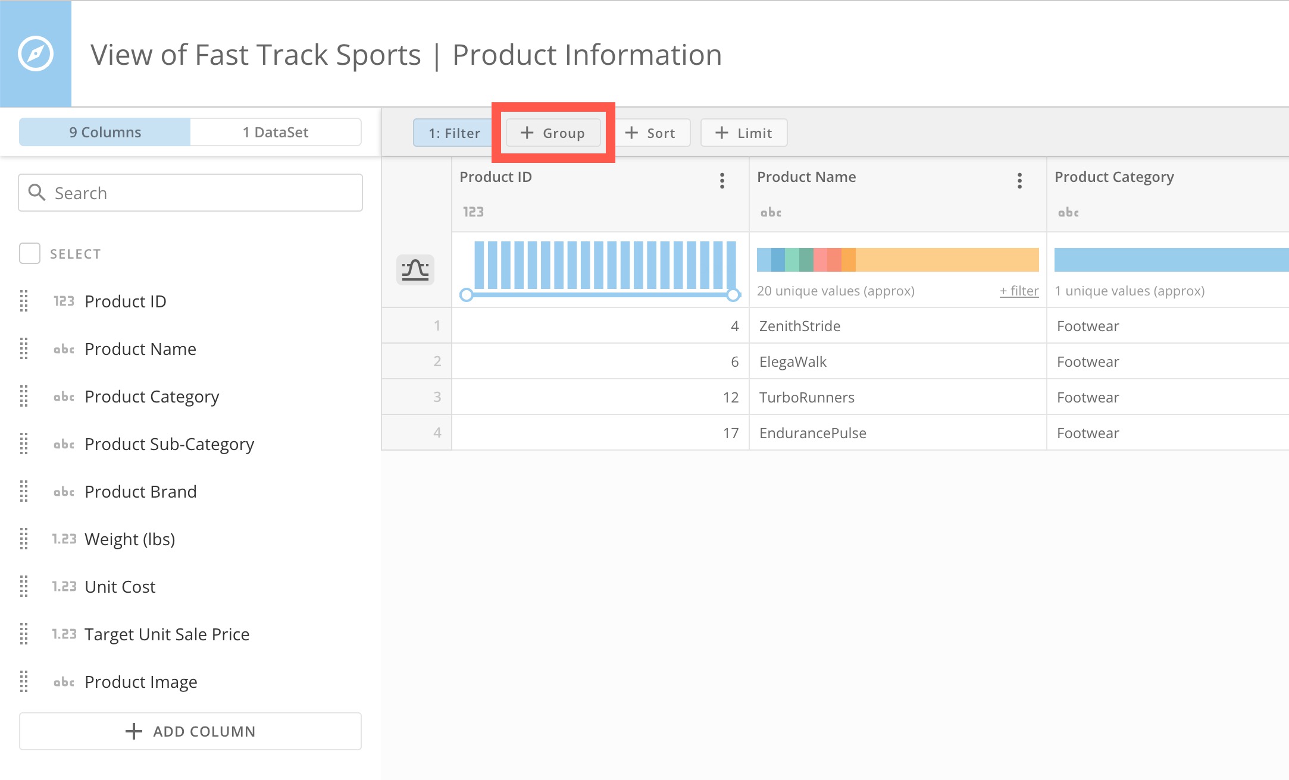This screenshot has width=1289, height=780.
Task: Click the abc icon under Product Category header
Action: 1068,212
